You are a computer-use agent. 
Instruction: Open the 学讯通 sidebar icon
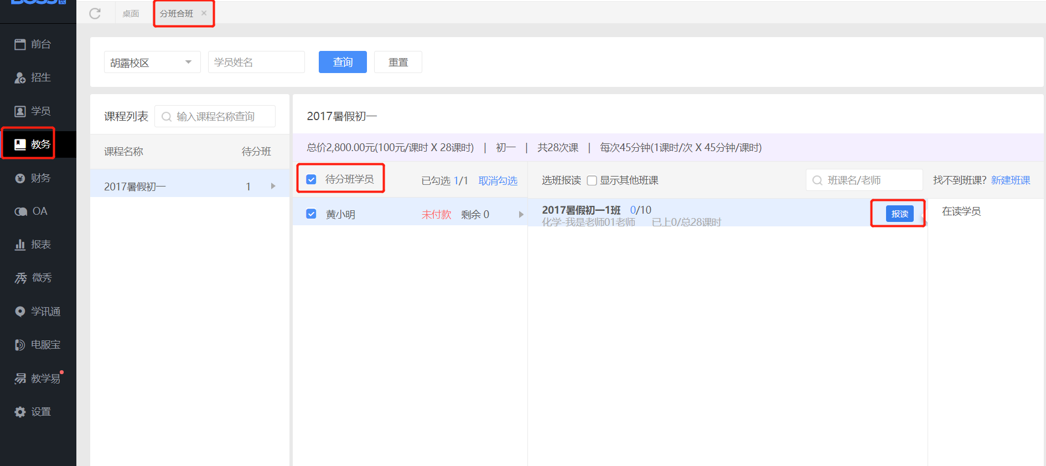pyautogui.click(x=20, y=312)
